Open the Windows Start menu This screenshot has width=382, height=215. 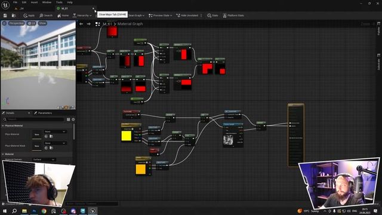[5, 211]
